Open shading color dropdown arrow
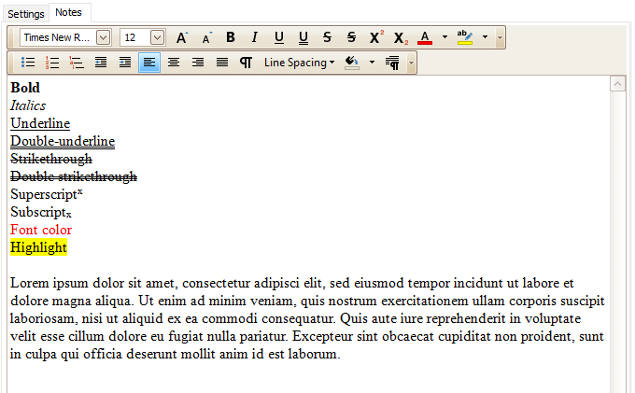This screenshot has height=393, width=635. coord(372,63)
